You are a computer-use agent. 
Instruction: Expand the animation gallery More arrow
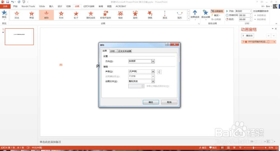point(188,18)
